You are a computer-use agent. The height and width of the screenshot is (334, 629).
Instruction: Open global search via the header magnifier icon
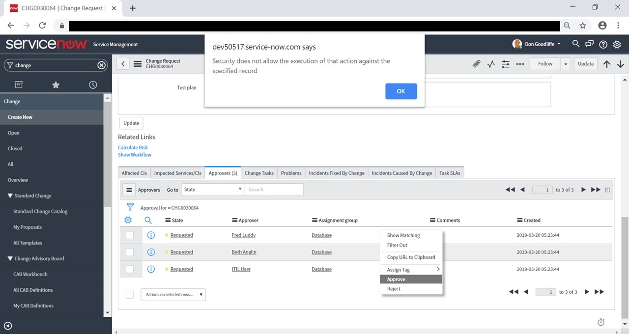pyautogui.click(x=575, y=44)
